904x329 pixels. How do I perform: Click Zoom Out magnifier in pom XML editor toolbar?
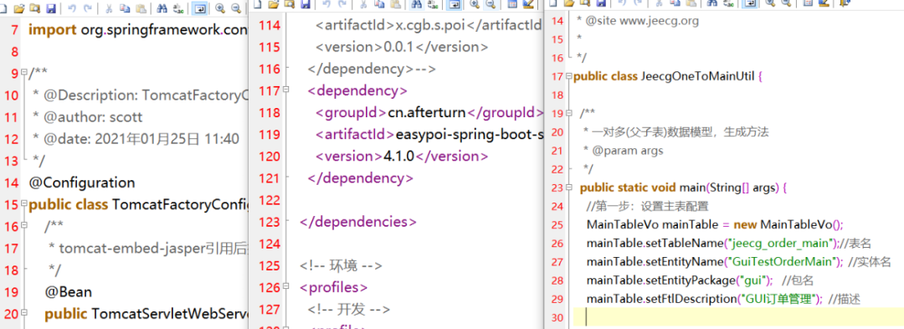tap(490, 4)
